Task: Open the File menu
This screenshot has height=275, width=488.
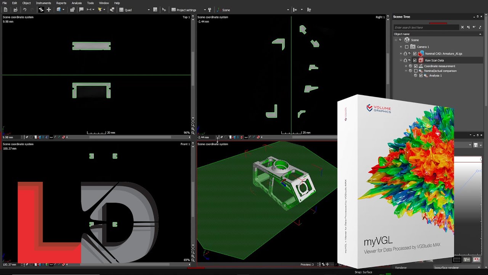Action: 5,3
